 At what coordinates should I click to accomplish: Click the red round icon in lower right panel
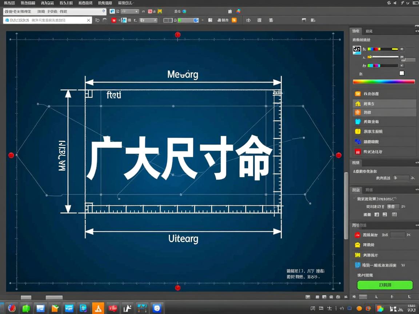(358, 235)
